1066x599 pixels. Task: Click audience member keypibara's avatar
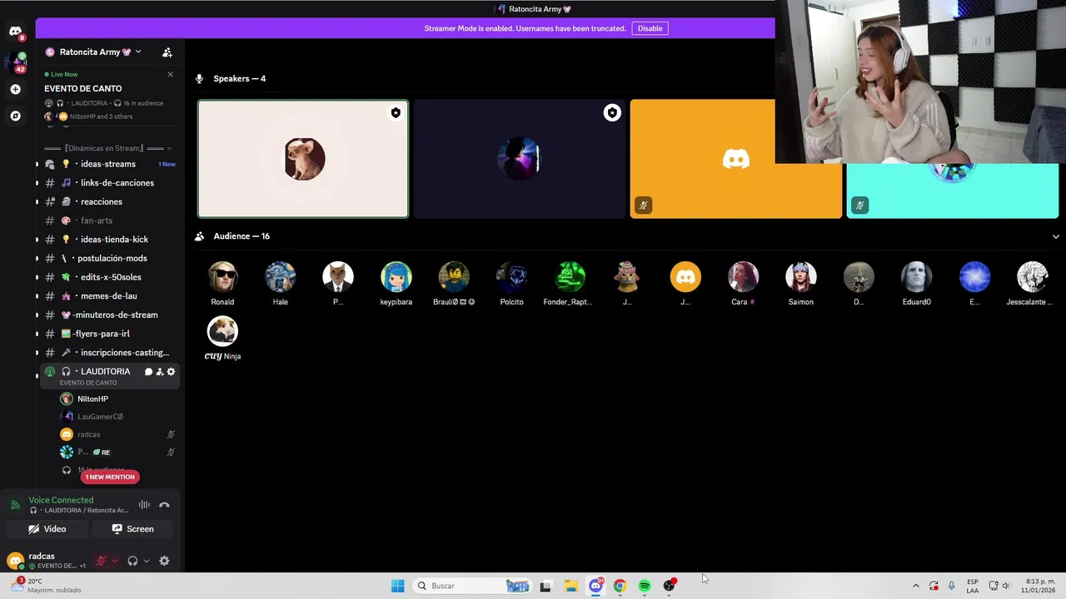click(x=396, y=277)
